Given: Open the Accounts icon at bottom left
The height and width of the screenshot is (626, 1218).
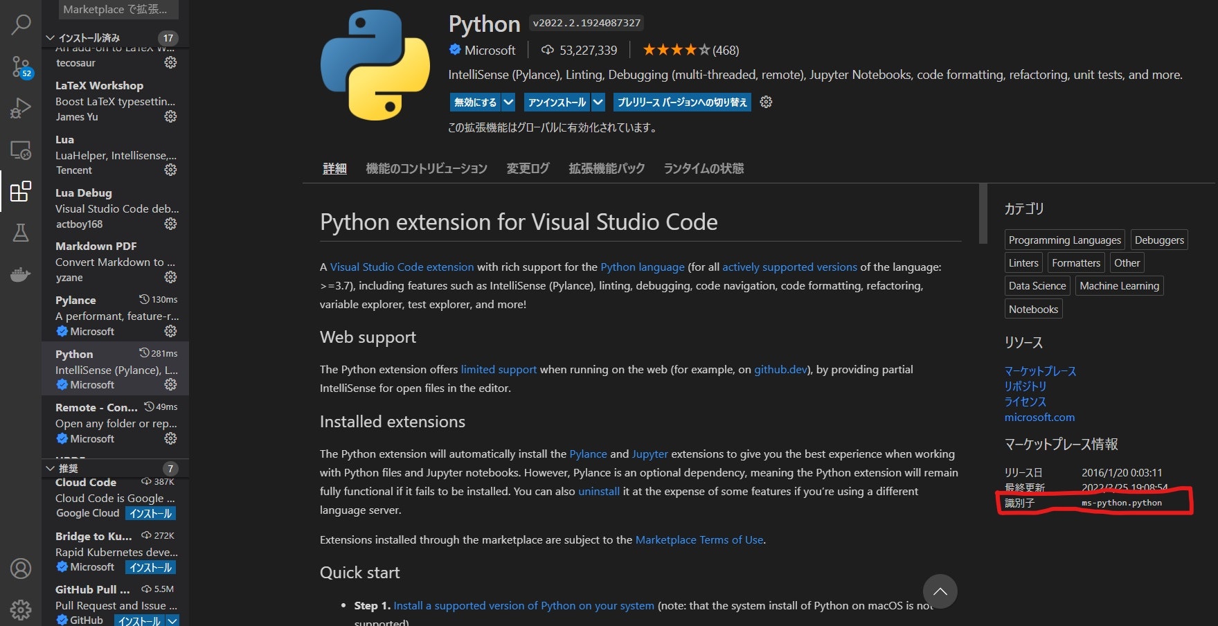Looking at the screenshot, I should [x=20, y=568].
